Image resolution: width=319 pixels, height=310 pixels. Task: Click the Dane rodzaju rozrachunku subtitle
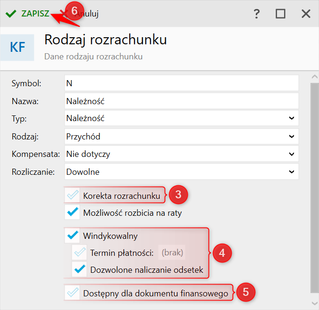pyautogui.click(x=93, y=57)
